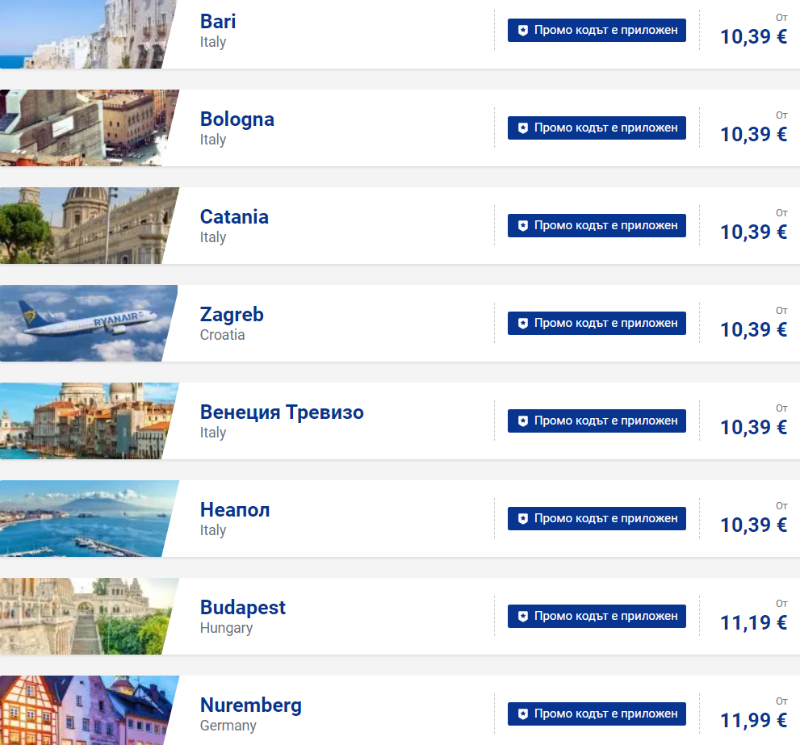
Task: Choose the Венеция Тревизо destination title
Action: pos(282,412)
